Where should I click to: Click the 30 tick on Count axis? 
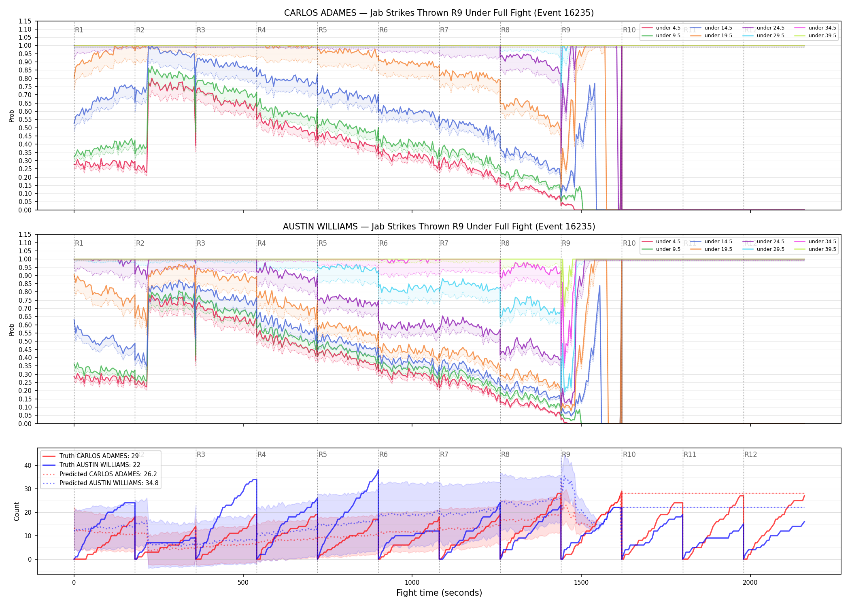(28, 489)
